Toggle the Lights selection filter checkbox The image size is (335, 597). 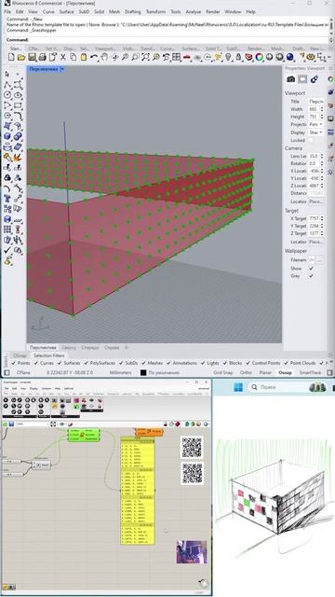(x=203, y=363)
